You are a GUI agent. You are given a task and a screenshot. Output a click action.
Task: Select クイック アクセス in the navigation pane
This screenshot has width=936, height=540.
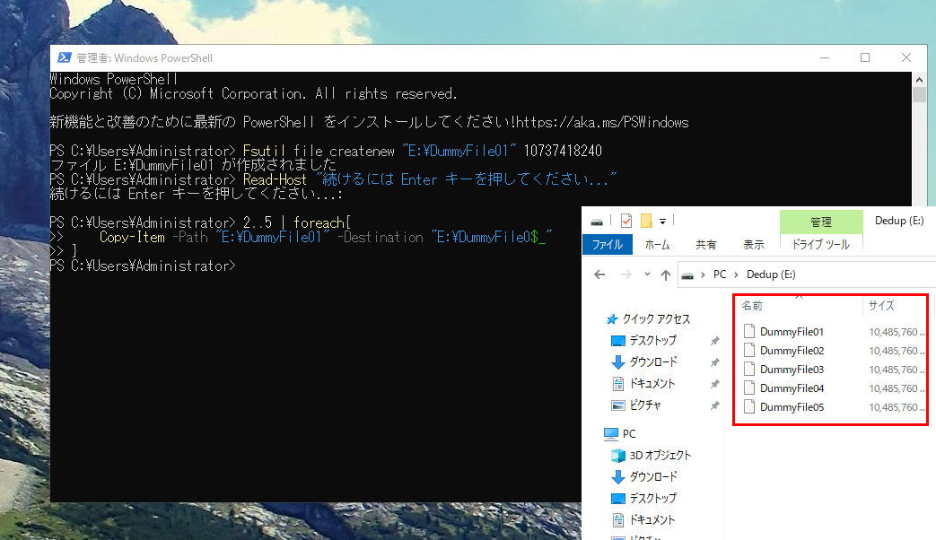656,319
